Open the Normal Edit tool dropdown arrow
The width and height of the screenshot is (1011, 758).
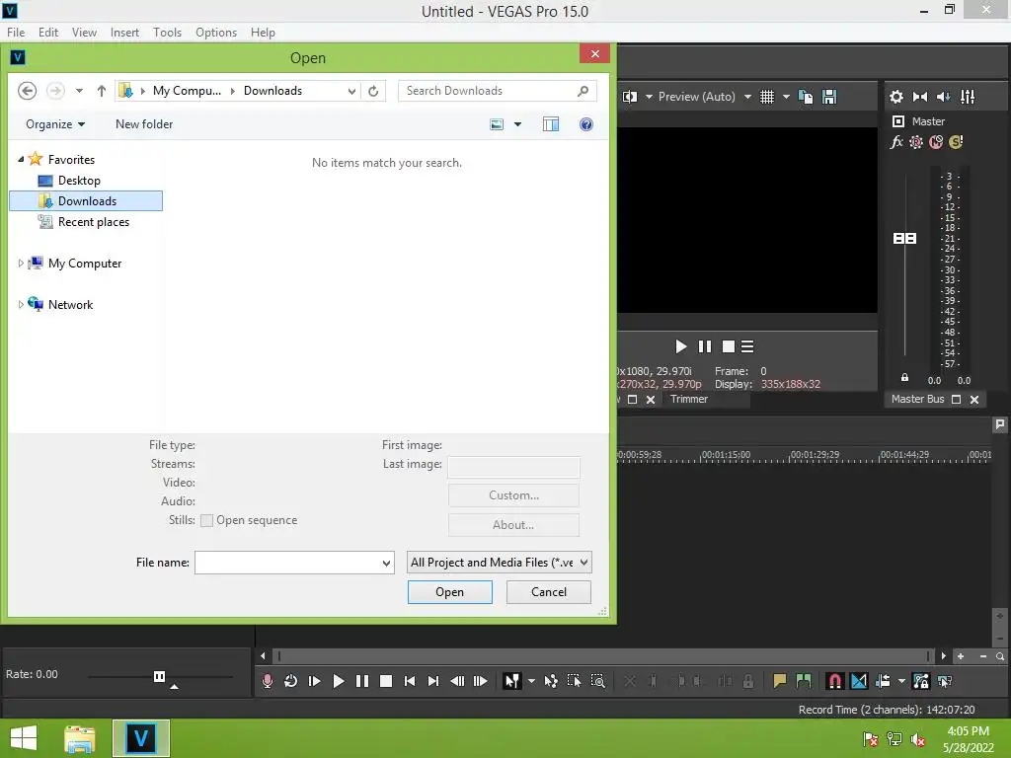click(531, 681)
